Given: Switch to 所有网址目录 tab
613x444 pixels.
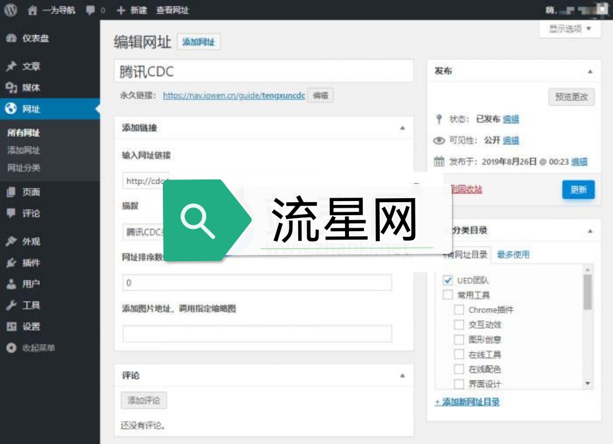Looking at the screenshot, I should click(x=465, y=255).
